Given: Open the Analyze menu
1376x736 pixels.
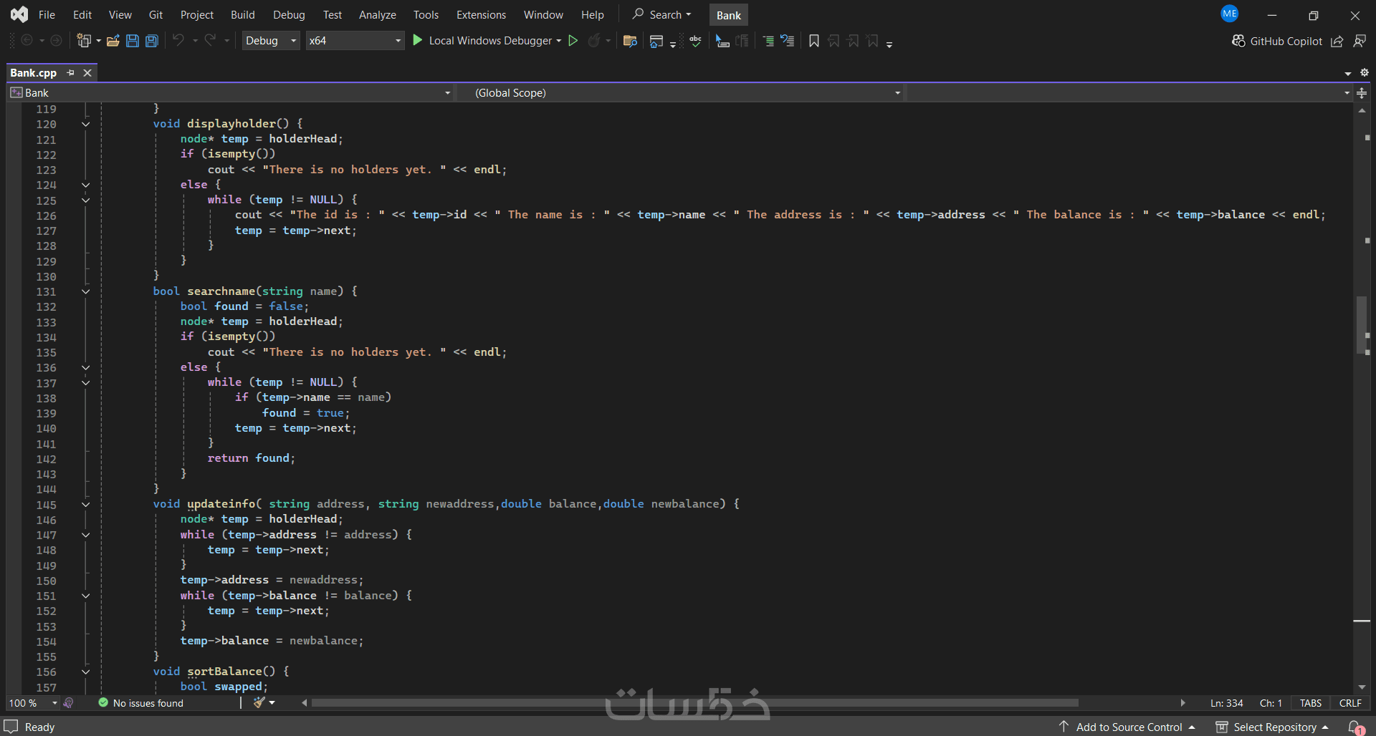Looking at the screenshot, I should coord(378,14).
